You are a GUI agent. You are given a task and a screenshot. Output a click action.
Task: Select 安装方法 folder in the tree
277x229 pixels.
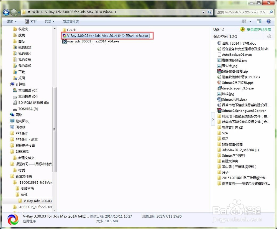(25, 189)
